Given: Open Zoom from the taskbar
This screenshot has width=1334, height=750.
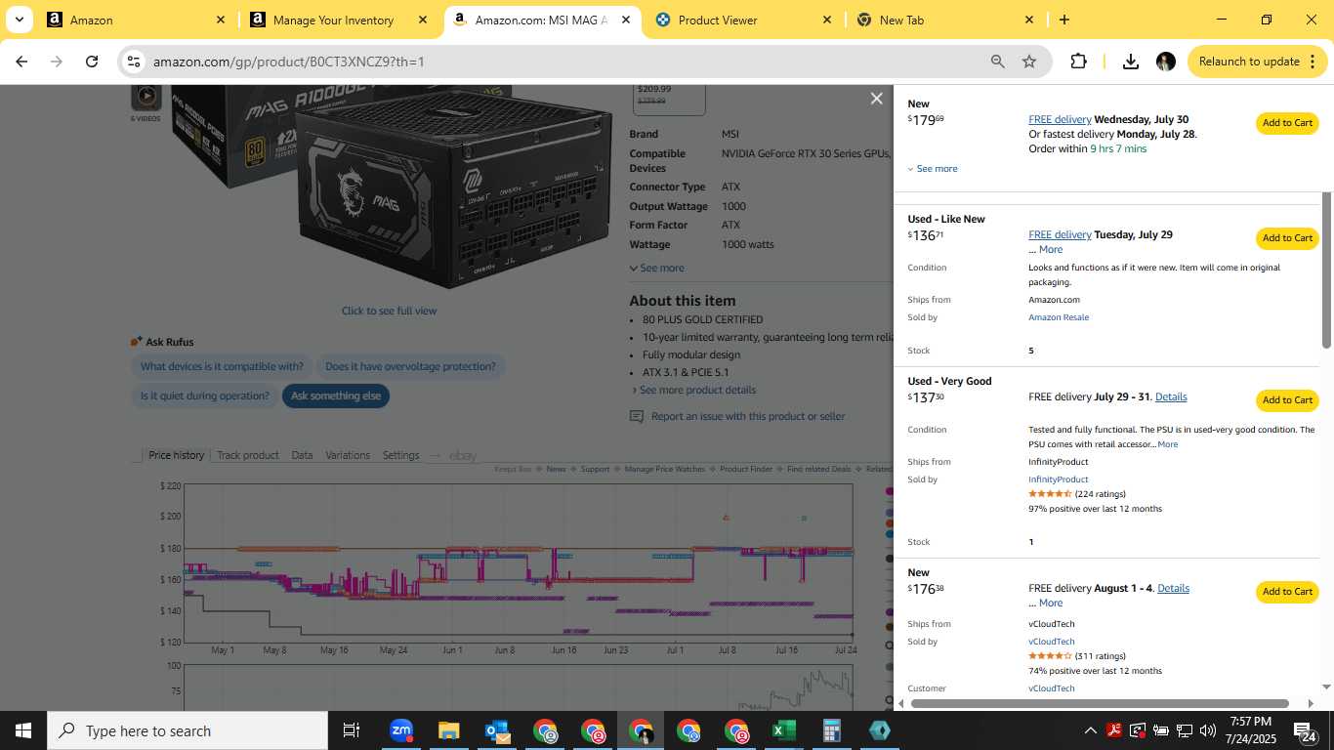Looking at the screenshot, I should coord(400,730).
